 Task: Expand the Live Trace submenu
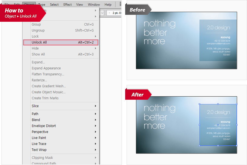point(61,144)
